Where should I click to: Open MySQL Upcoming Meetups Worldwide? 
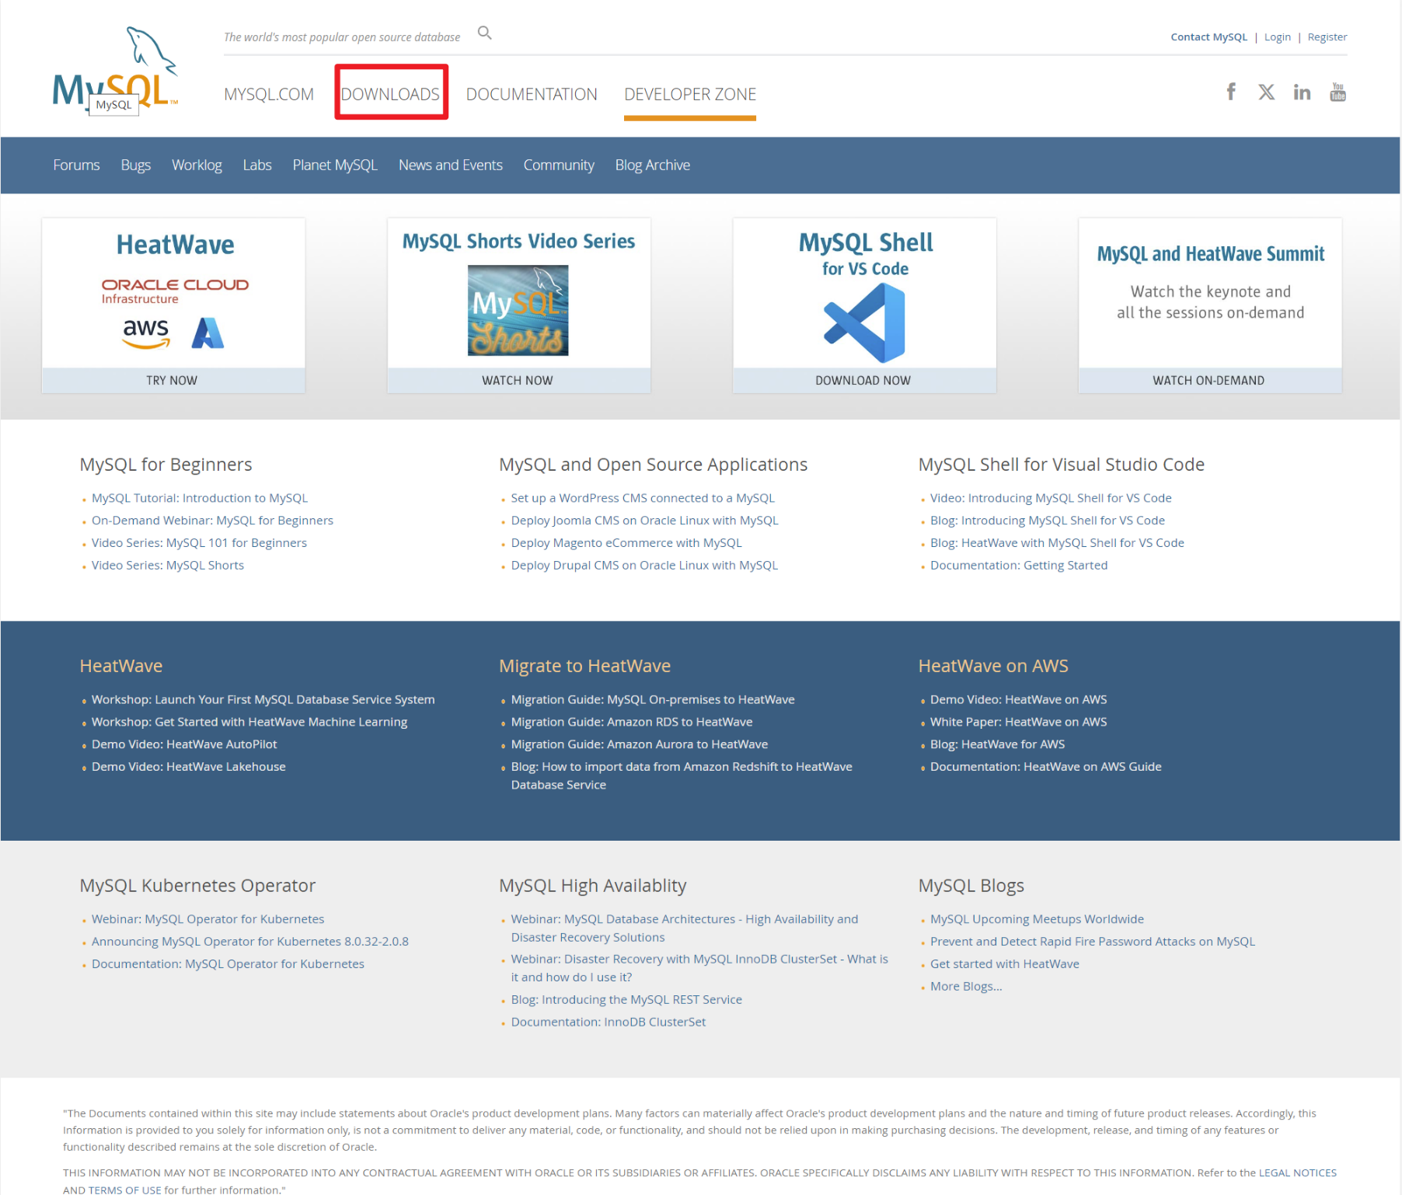click(1037, 919)
